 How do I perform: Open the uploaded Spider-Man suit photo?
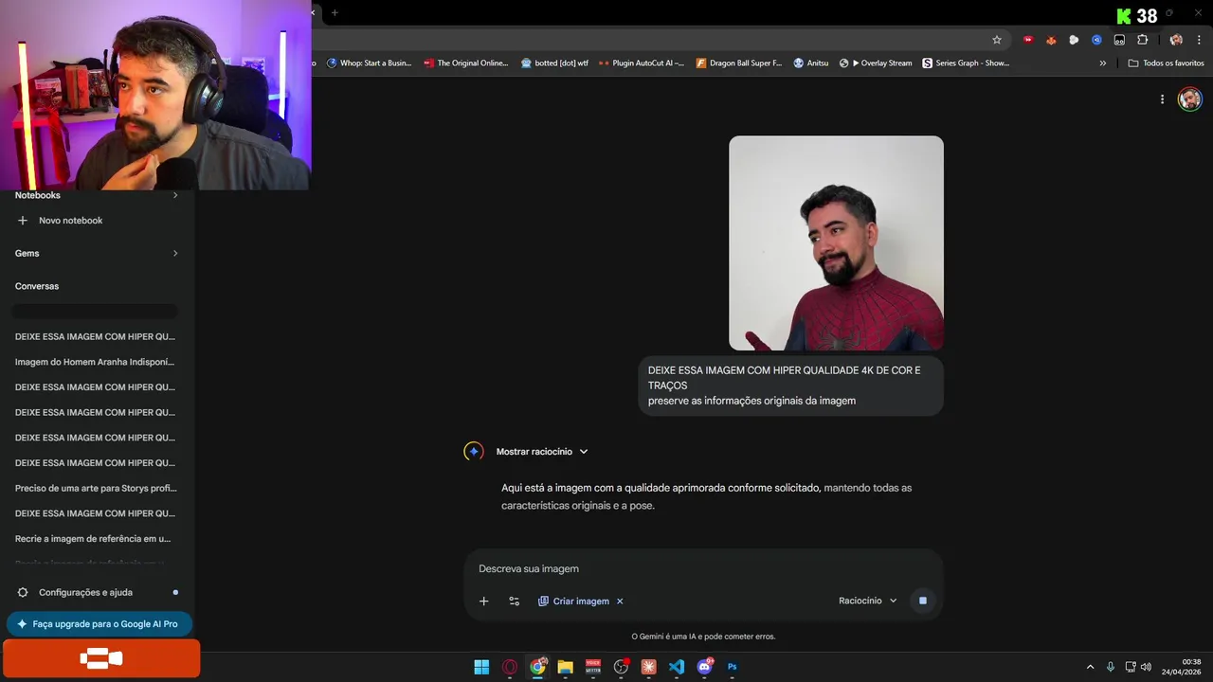click(836, 243)
